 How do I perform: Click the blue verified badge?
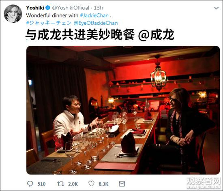tap(48, 8)
